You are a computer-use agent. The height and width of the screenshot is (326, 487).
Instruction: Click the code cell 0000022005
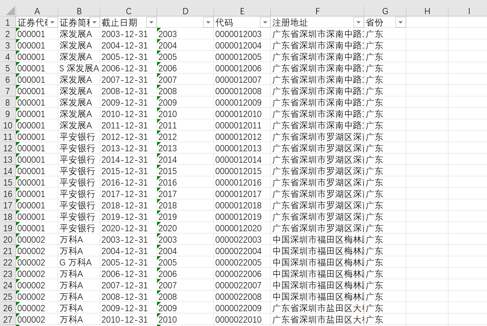point(242,262)
